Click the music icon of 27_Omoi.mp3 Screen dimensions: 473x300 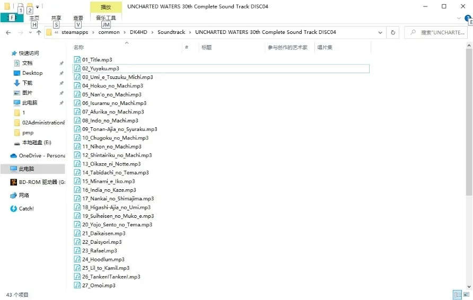coord(77,285)
